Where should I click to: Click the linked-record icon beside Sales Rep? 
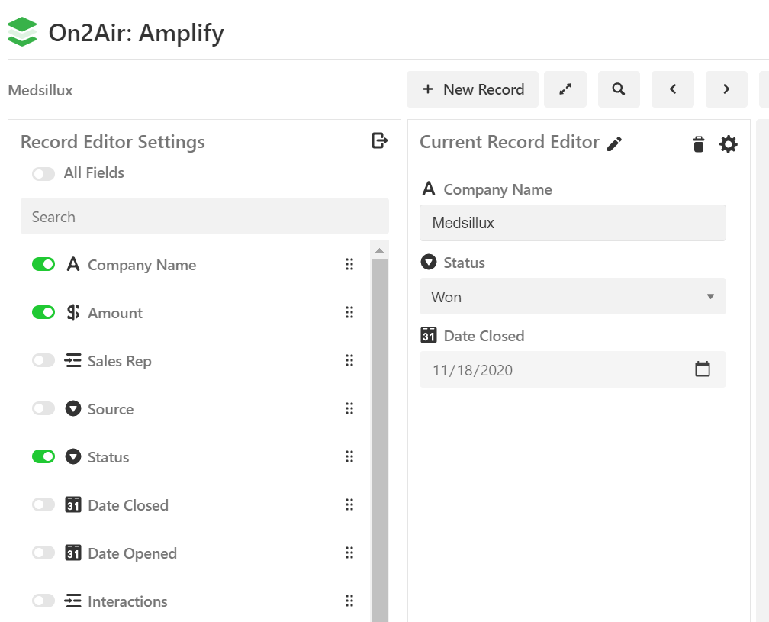73,360
